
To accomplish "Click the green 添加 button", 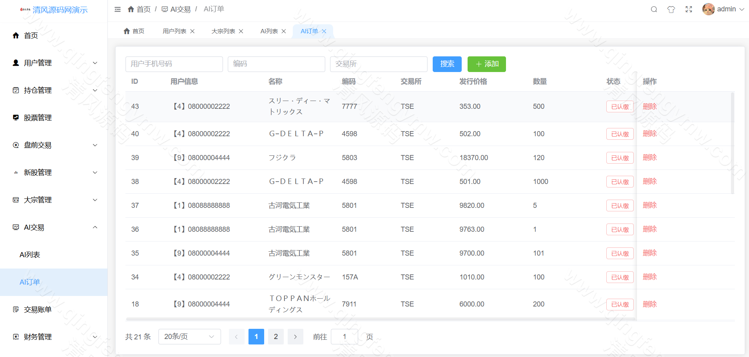I will tap(487, 64).
